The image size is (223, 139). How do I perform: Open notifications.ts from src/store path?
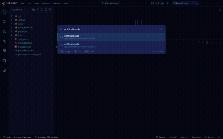[x=112, y=37]
